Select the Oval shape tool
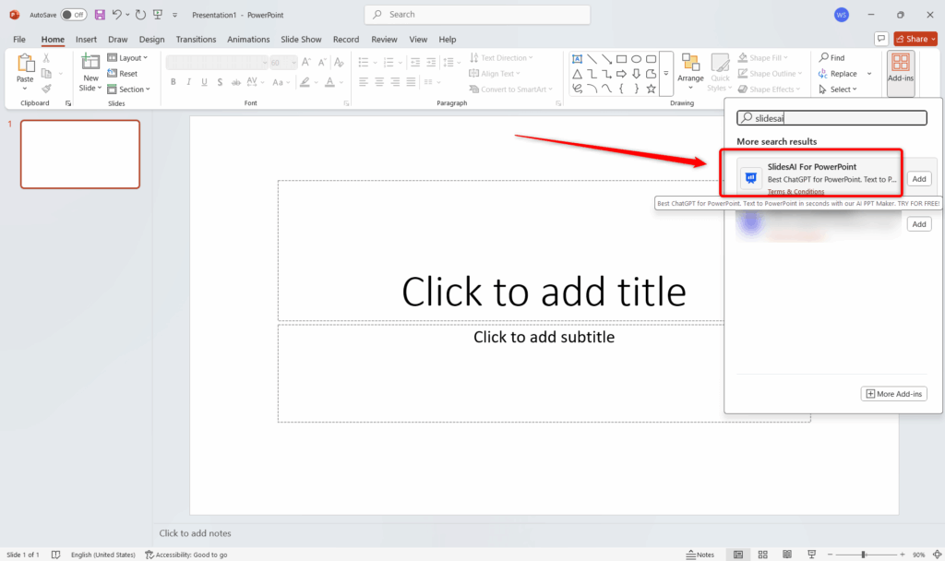The height and width of the screenshot is (561, 945). tap(636, 57)
